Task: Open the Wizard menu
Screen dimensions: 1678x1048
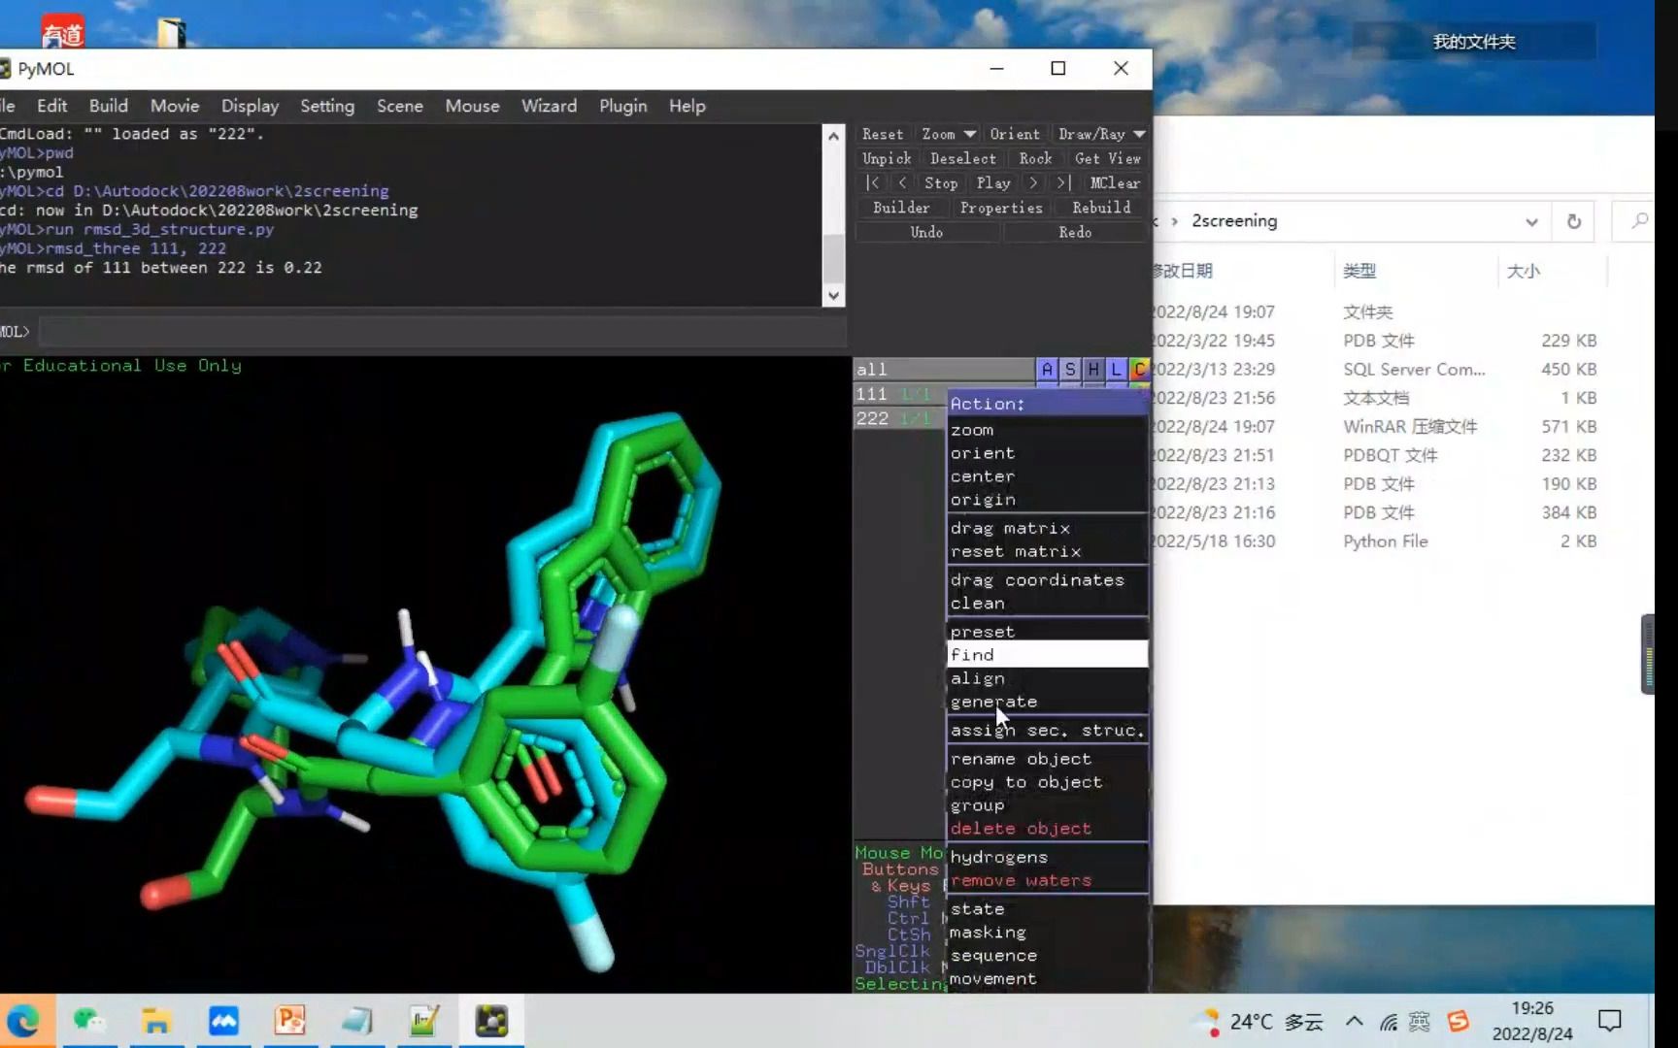Action: click(549, 106)
